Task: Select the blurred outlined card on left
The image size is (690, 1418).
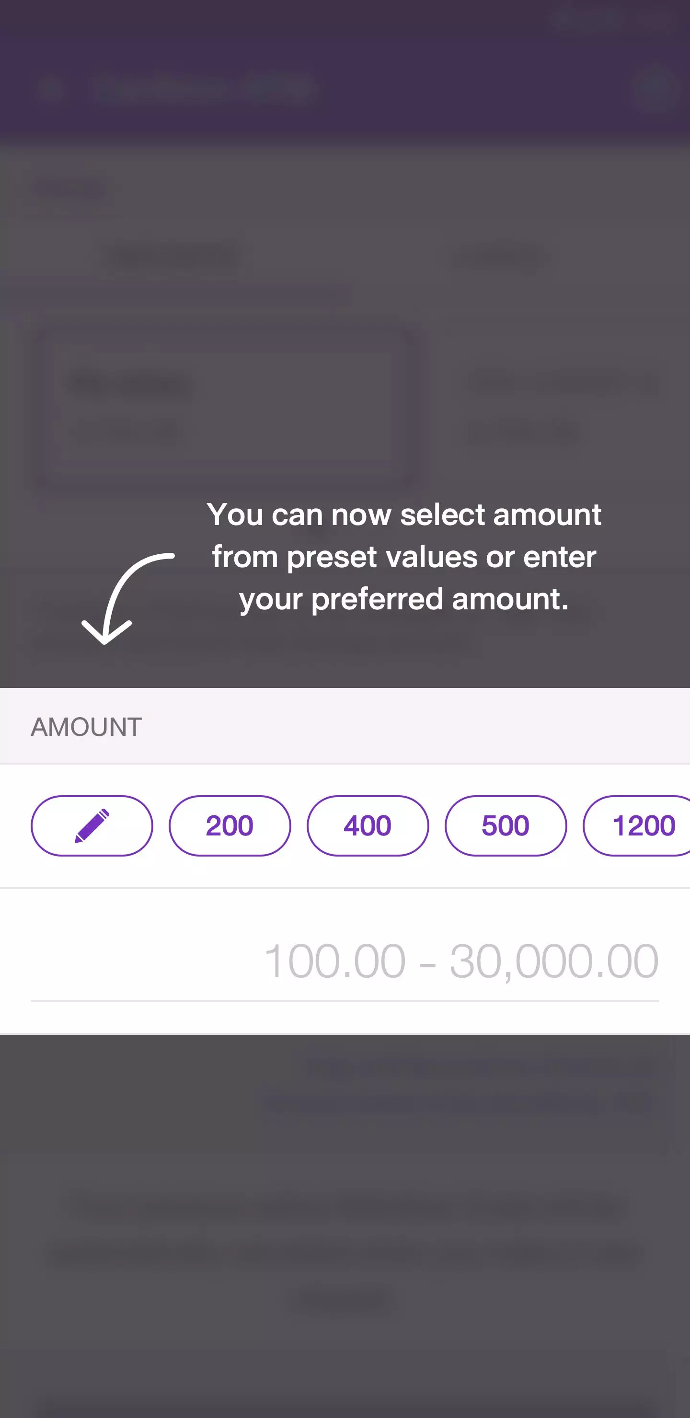Action: point(223,407)
